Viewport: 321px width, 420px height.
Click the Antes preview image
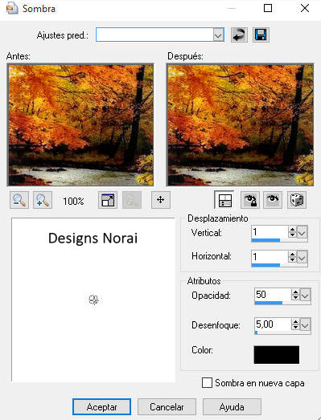coord(80,124)
